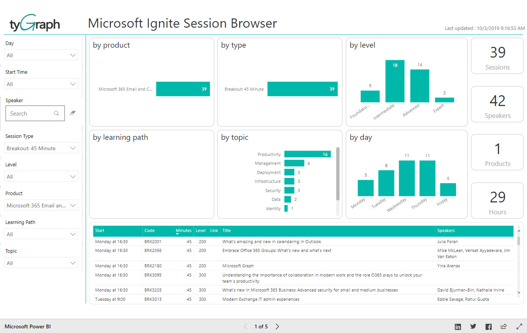Select the Tuesday bar in by day
This screenshot has height=333, width=527.
point(386,183)
